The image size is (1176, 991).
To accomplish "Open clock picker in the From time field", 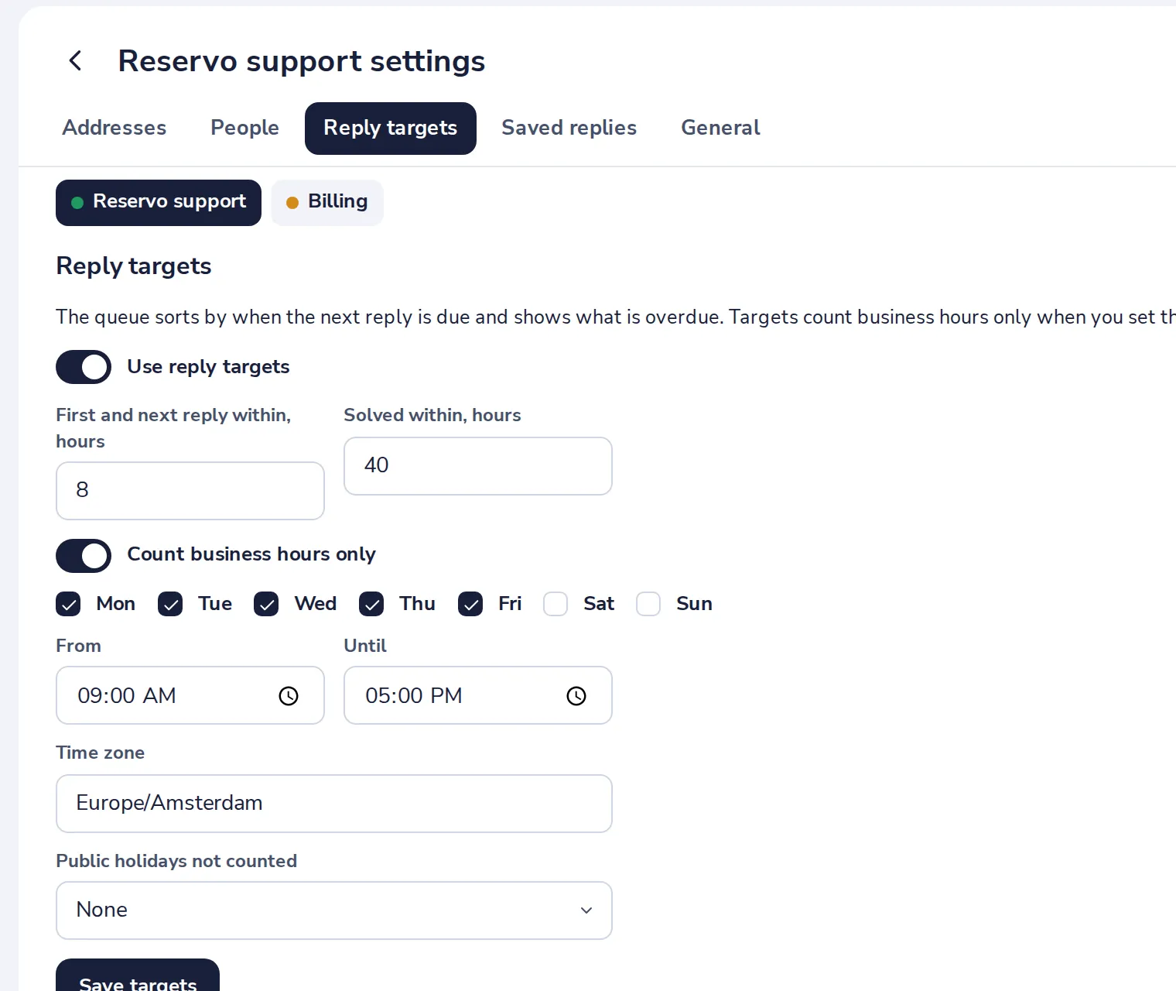I will pos(289,696).
